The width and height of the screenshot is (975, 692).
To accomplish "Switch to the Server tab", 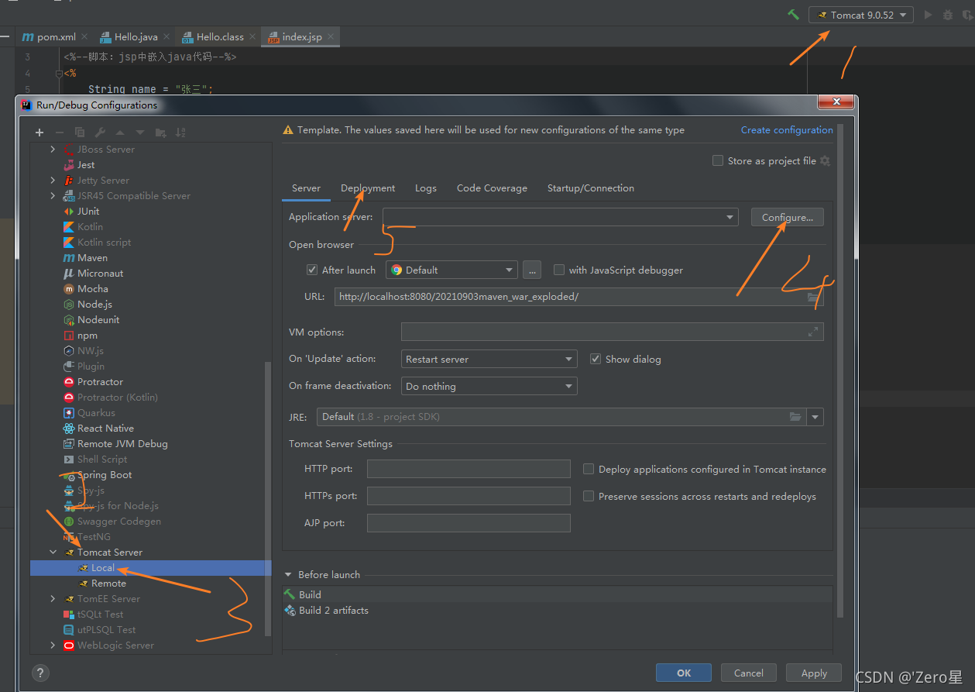I will [x=306, y=188].
